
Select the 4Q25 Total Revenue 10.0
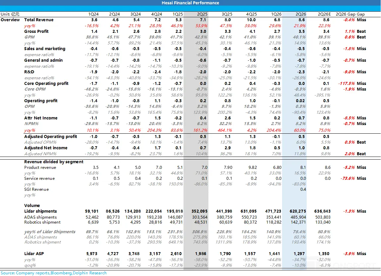click(251, 20)
